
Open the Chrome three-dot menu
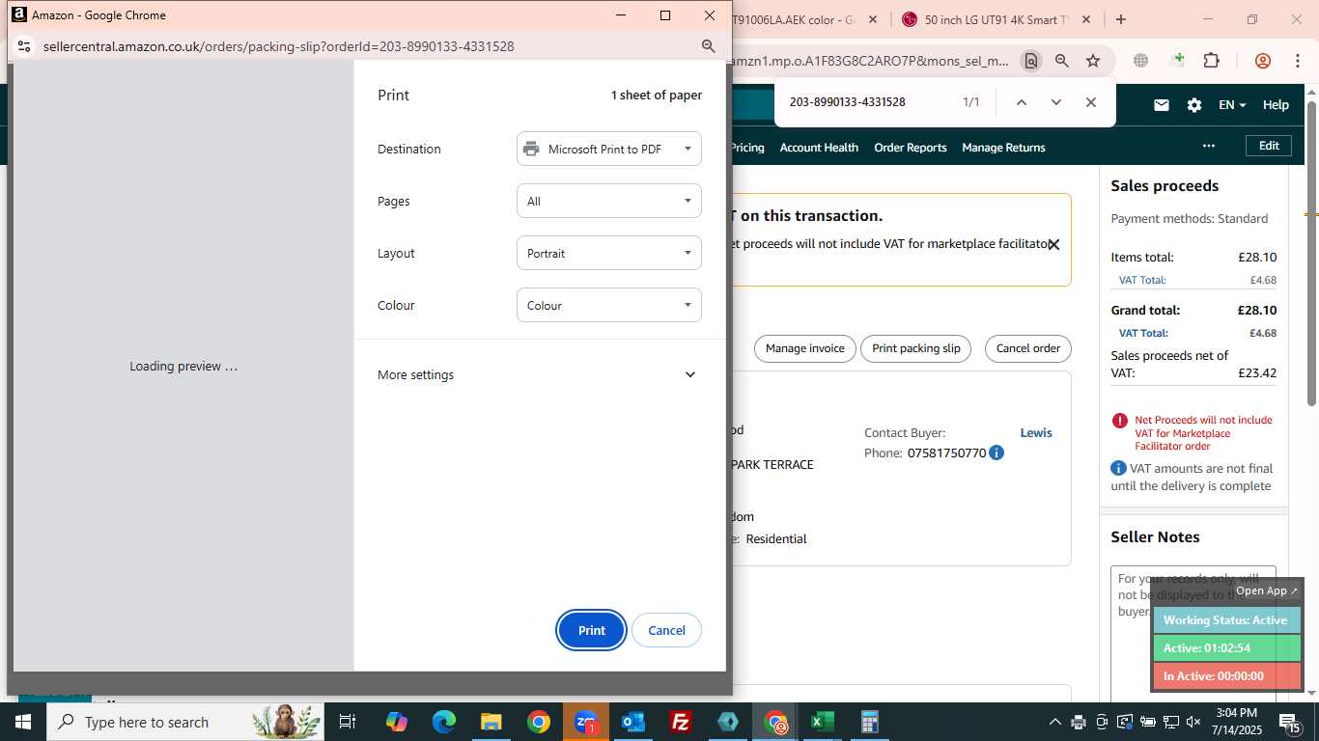coord(1297,61)
